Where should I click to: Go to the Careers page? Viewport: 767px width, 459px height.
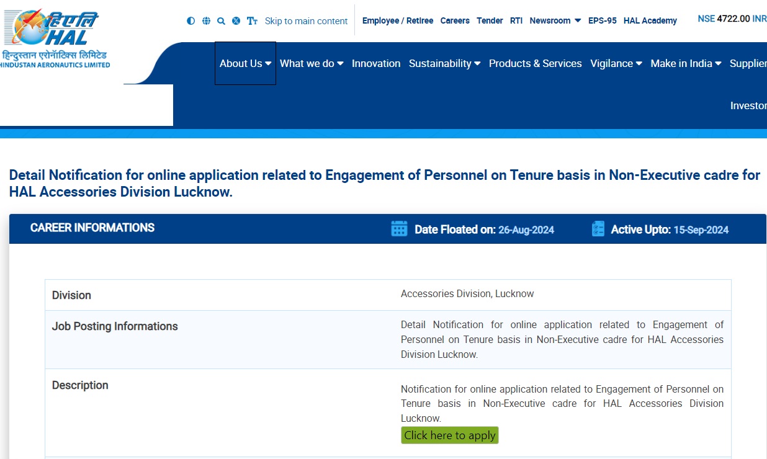click(455, 20)
